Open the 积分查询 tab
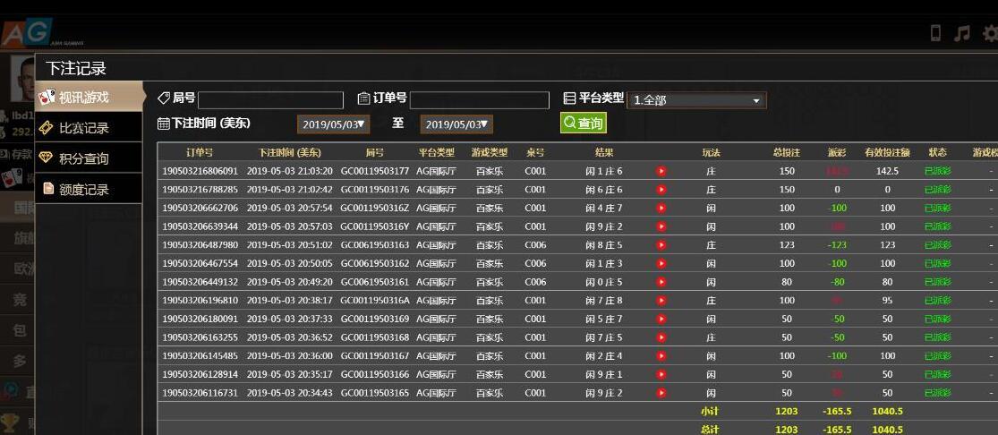 tap(89, 158)
